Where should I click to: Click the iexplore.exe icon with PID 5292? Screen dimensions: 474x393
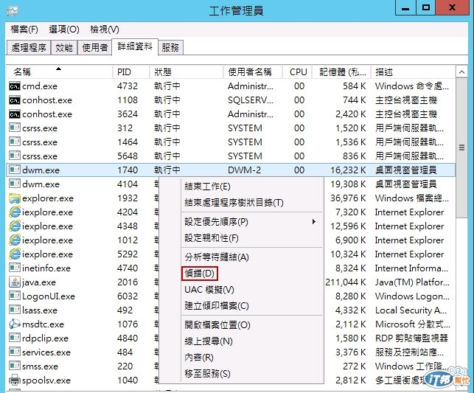click(15, 254)
